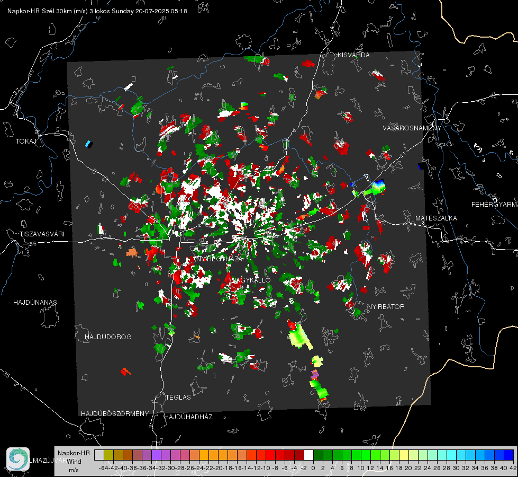Click the swirl logo icon at bottom left
Screen dimensions: 518x477
point(18,459)
